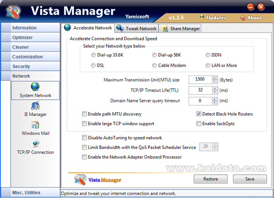Screen dimensions: 274x198
Task: Collapse Network sidebar section
Action: click(x=31, y=76)
